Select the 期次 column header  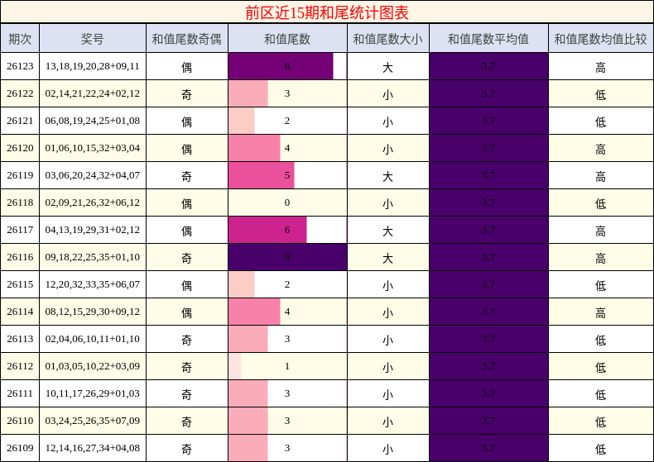pos(20,39)
